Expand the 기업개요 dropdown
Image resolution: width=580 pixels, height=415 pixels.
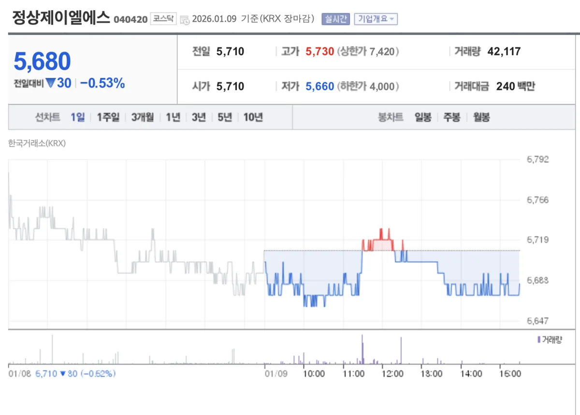(376, 19)
